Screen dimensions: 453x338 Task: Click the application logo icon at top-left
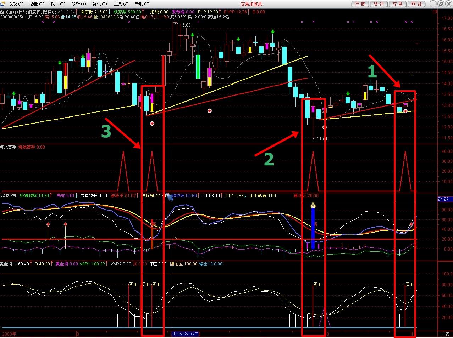(3, 4)
